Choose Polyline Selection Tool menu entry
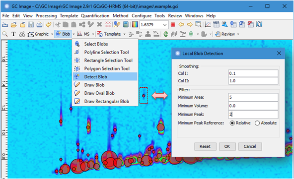294x179 pixels. (105, 52)
